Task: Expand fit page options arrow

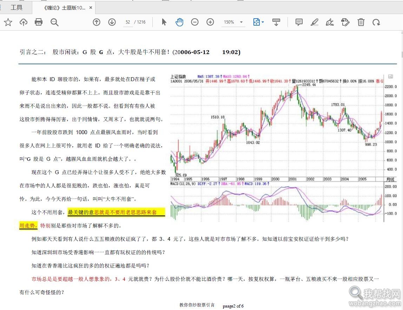Action: (x=263, y=22)
